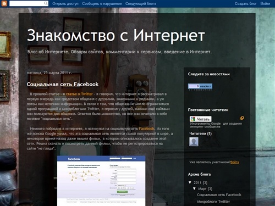The image size is (275, 206).
Task: Click 'Создать блог' in the navbar
Action: [246, 3]
